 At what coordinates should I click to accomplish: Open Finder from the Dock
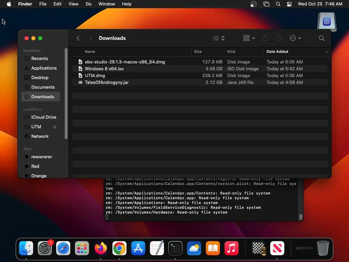tap(26, 248)
